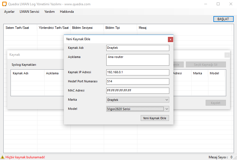Click the yellow warning icon in status bar

[2, 157]
